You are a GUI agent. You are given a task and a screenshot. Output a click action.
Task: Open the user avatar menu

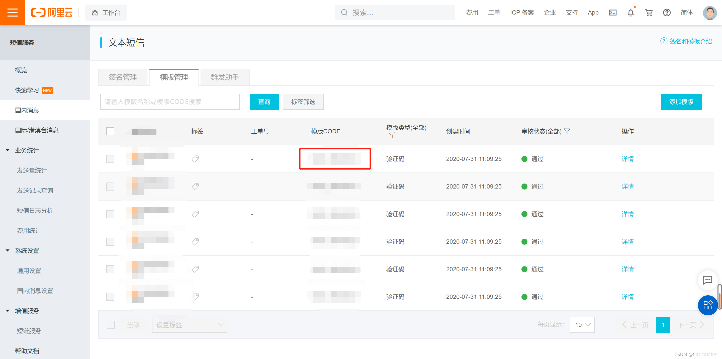[x=710, y=13]
